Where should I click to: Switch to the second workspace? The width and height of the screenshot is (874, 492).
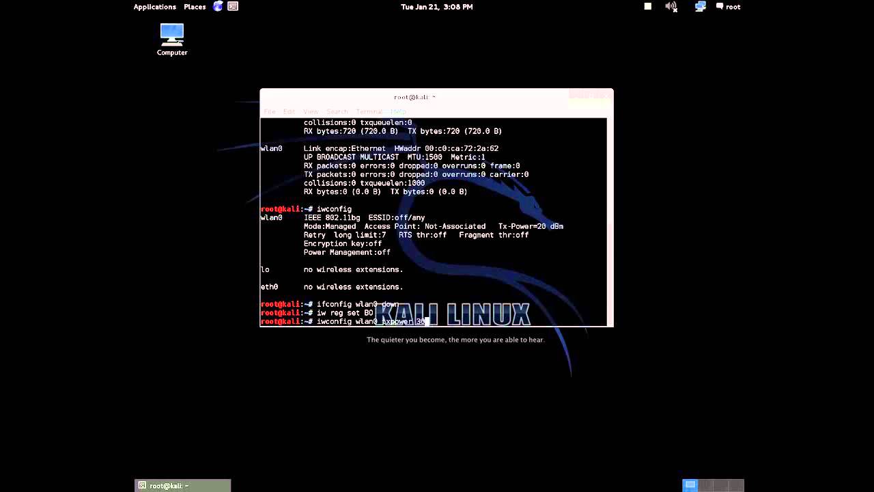(x=706, y=485)
